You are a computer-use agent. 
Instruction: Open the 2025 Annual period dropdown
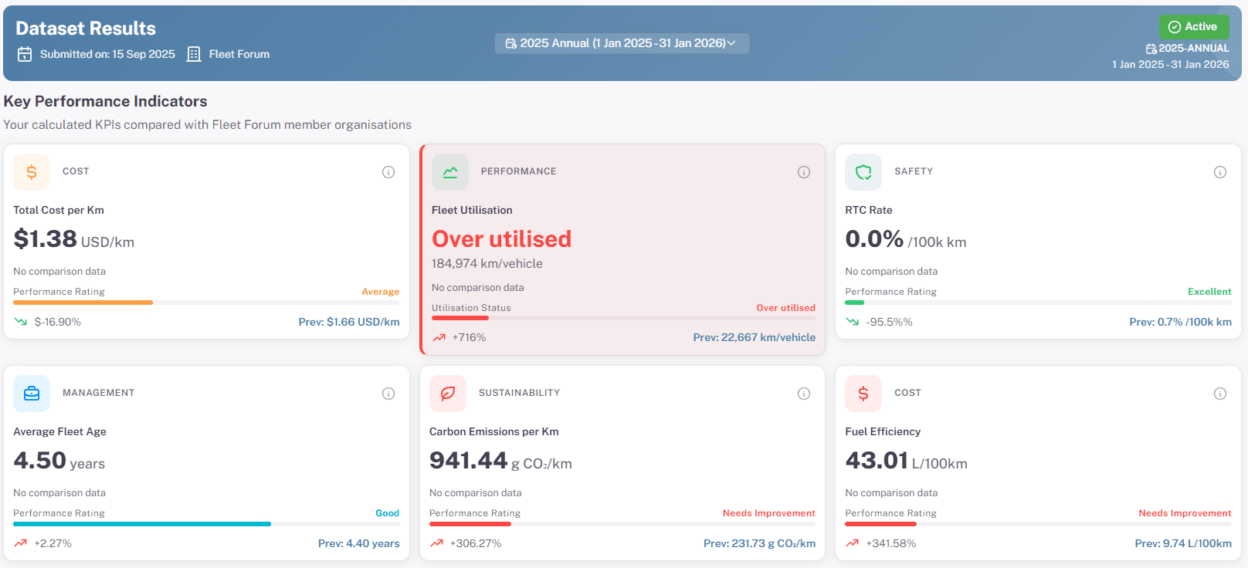tap(622, 43)
